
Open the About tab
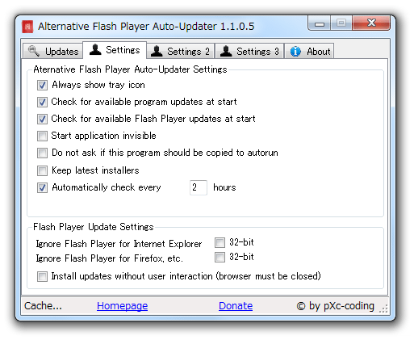click(309, 51)
